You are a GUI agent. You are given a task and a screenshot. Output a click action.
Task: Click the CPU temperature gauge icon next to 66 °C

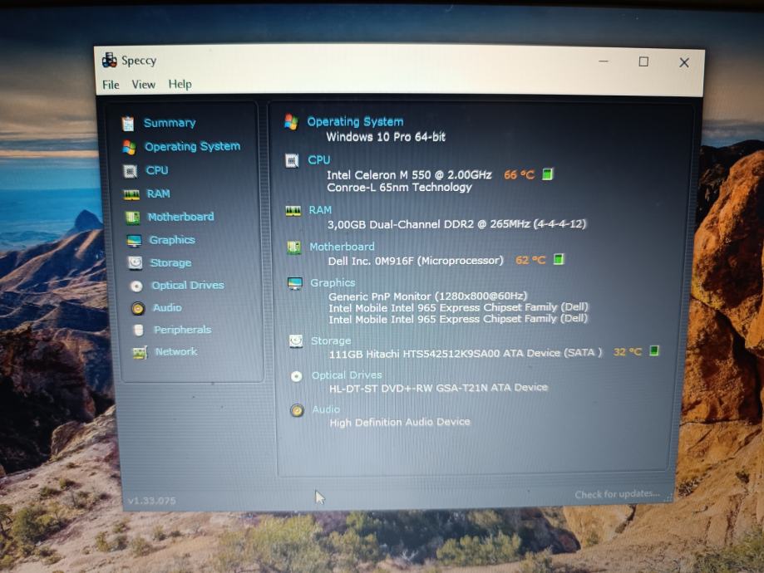point(548,174)
